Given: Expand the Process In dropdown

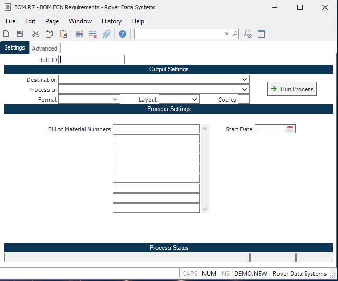Looking at the screenshot, I should [245, 89].
